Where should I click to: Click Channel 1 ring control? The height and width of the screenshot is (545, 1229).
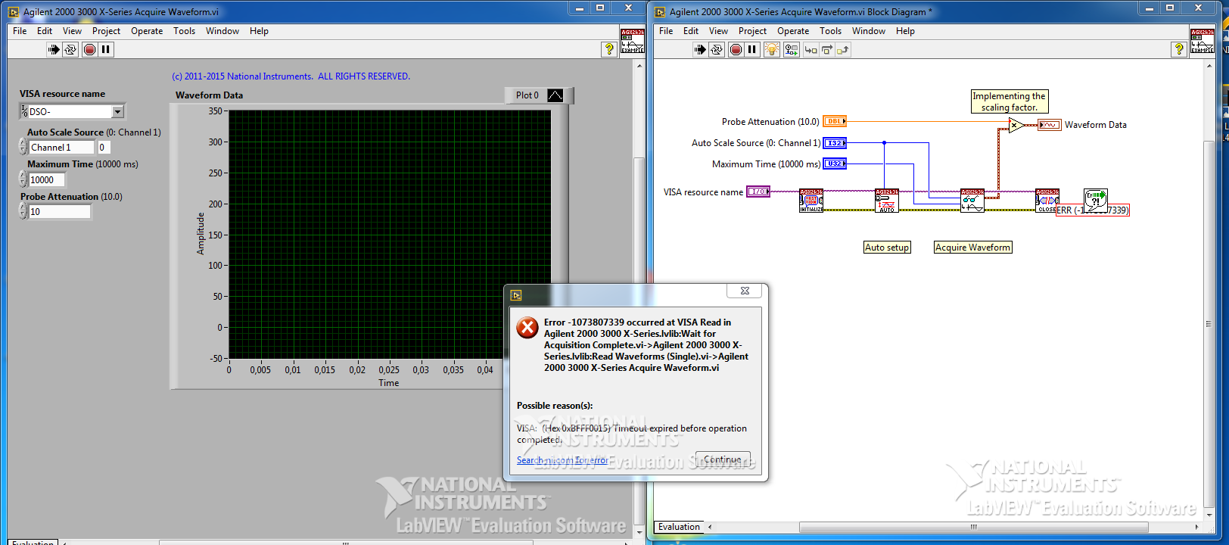click(x=62, y=147)
